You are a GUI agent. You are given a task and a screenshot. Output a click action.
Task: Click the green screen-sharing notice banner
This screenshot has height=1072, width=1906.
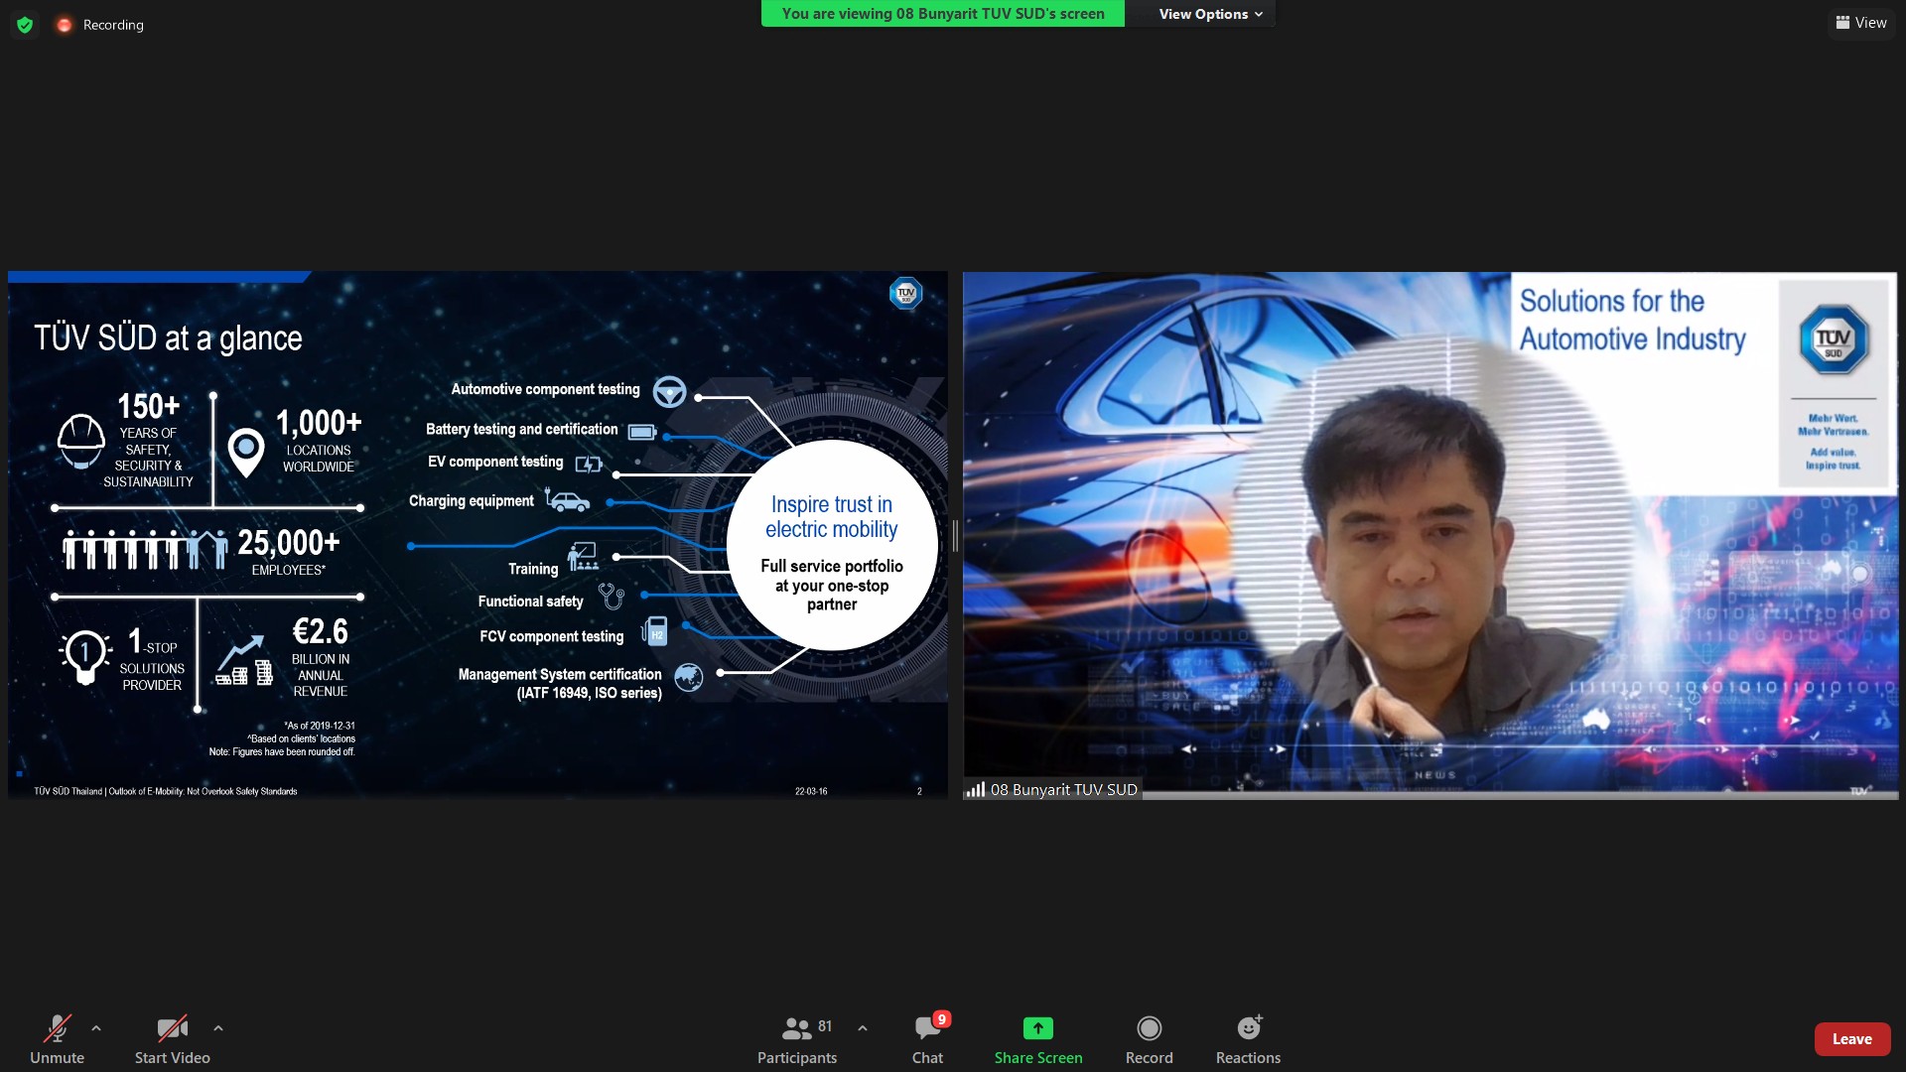[942, 14]
